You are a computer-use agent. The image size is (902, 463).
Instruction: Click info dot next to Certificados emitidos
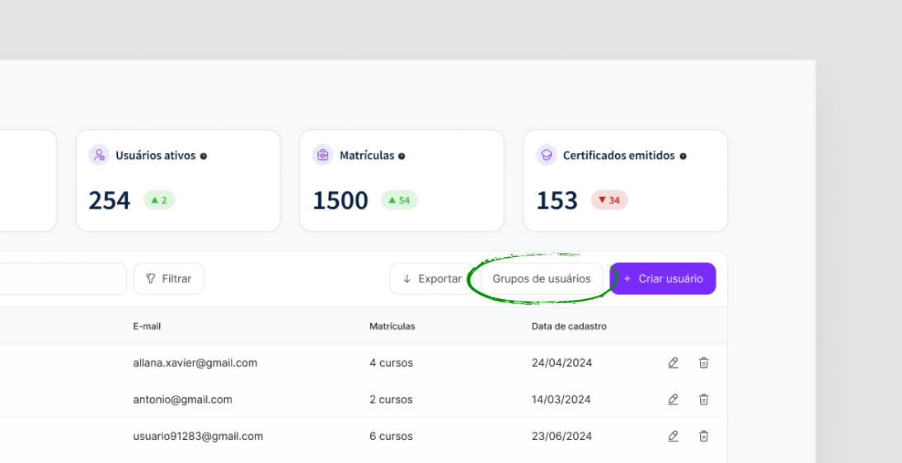pyautogui.click(x=683, y=156)
